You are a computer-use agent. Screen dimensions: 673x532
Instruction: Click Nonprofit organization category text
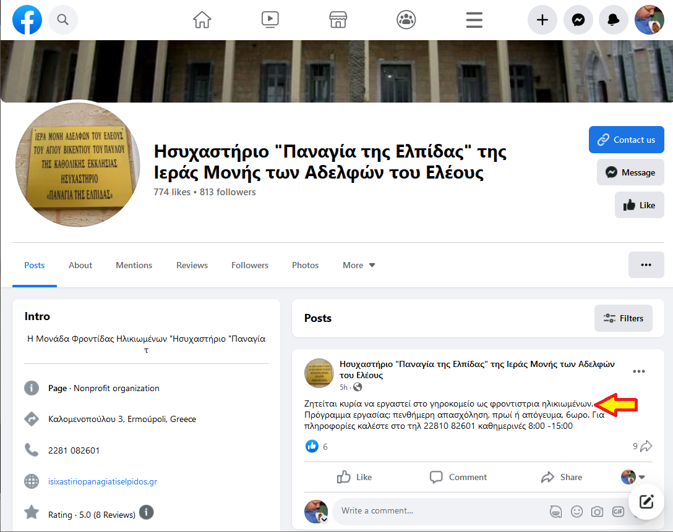tap(116, 388)
